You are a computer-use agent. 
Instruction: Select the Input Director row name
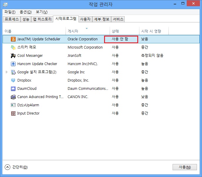28,113
